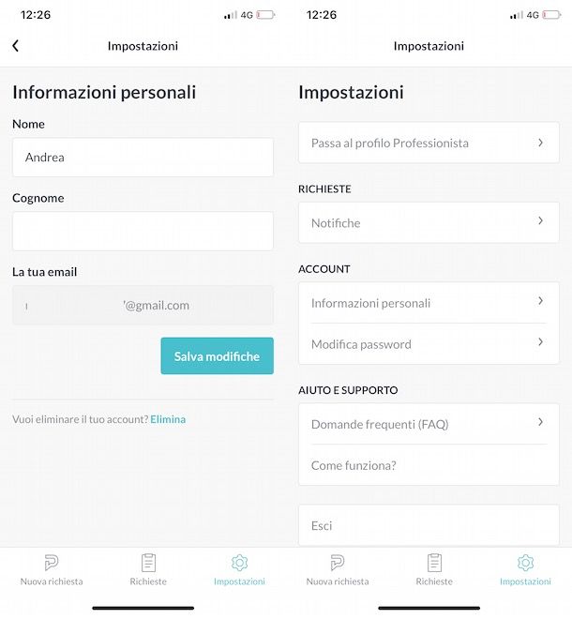Tap chevron for Domande frequenti (FAQ)
Image resolution: width=572 pixels, height=619 pixels.
click(541, 422)
